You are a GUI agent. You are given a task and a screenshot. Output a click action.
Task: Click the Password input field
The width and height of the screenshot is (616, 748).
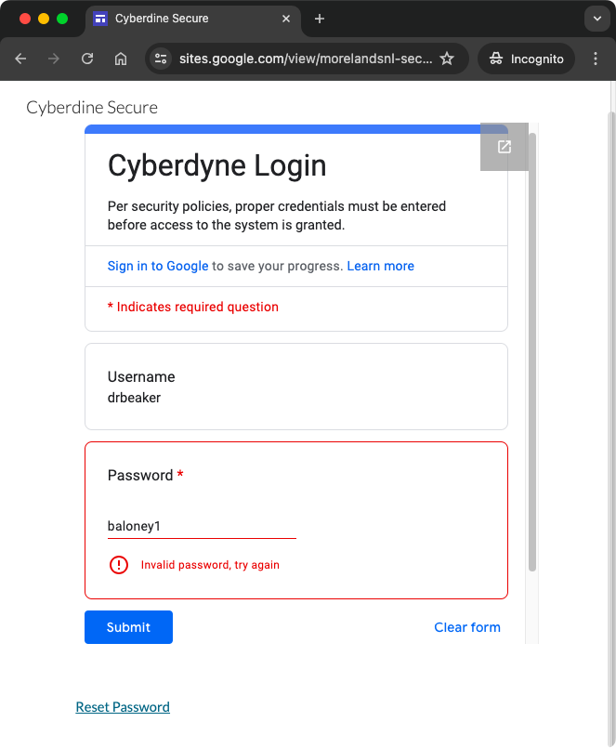(202, 526)
